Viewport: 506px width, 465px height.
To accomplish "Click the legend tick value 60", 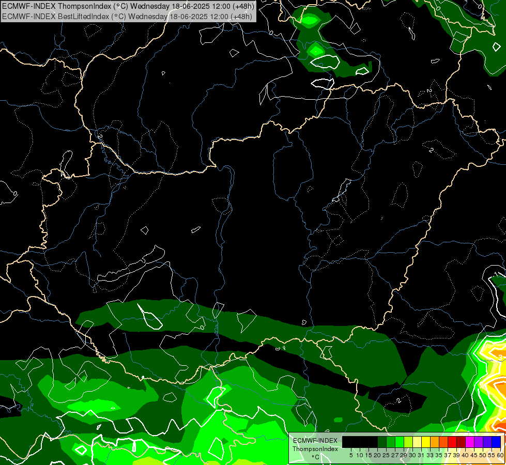I will click(x=500, y=455).
